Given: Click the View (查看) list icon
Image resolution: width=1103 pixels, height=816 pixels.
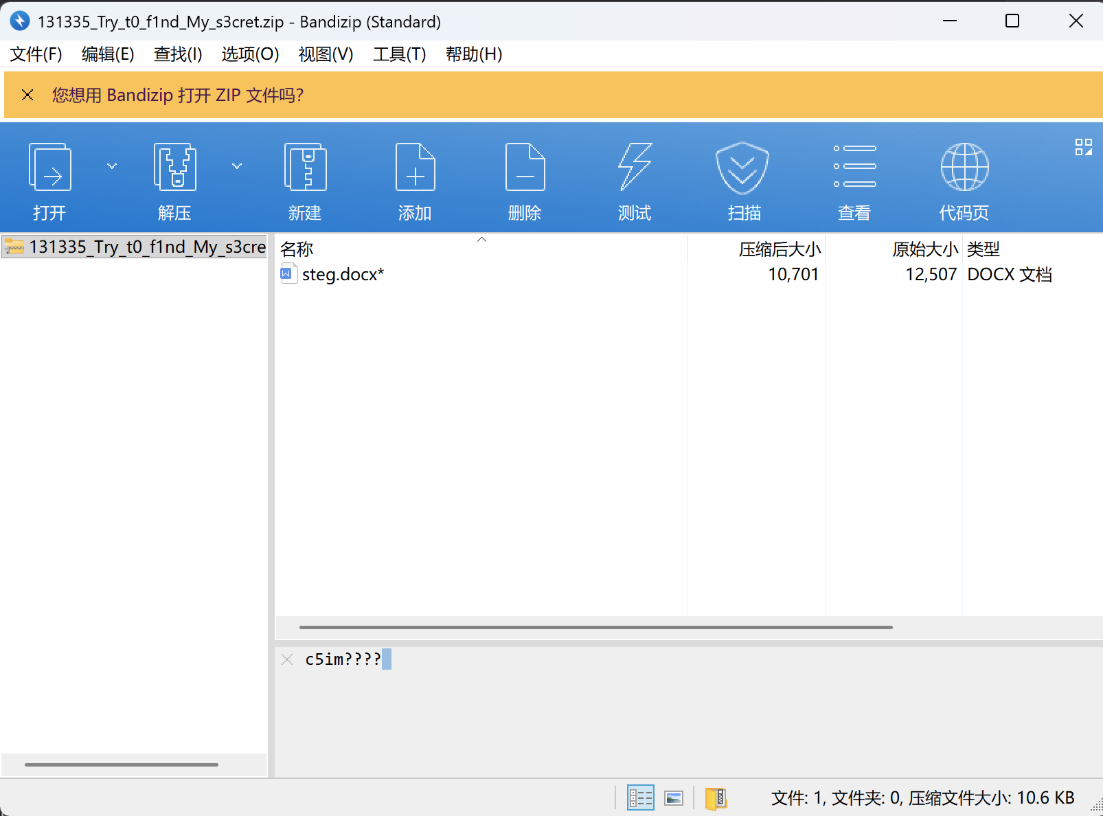Looking at the screenshot, I should (854, 166).
